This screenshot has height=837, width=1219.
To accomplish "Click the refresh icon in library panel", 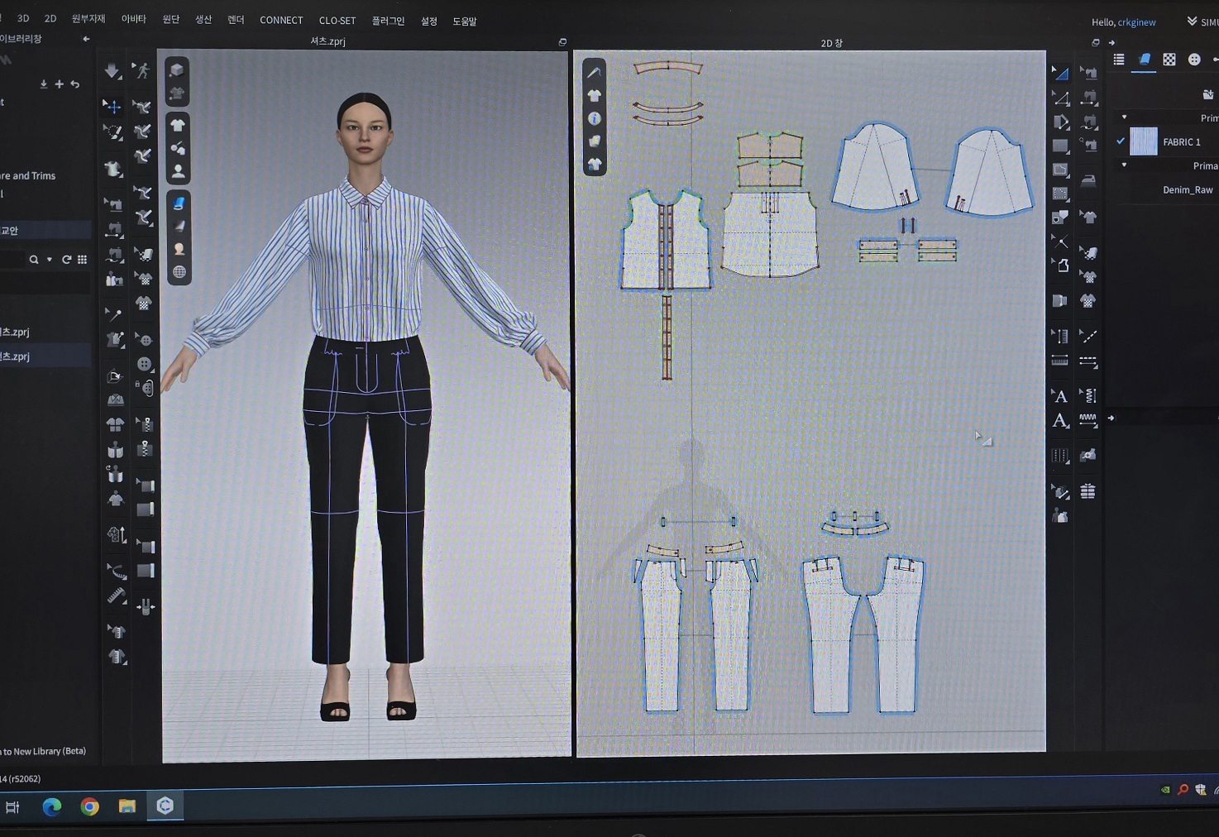I will 66,260.
